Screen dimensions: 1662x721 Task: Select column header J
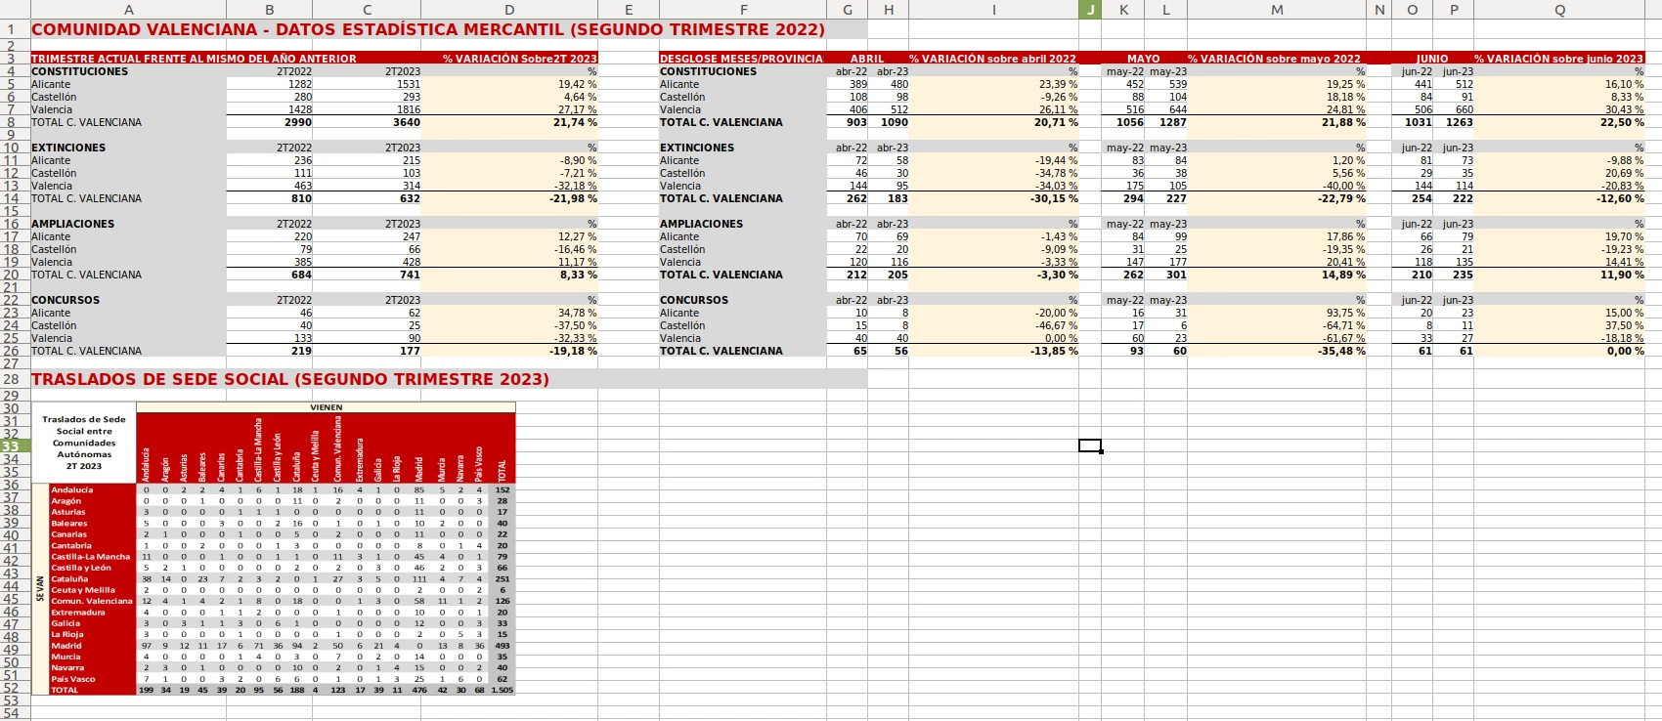[1090, 10]
